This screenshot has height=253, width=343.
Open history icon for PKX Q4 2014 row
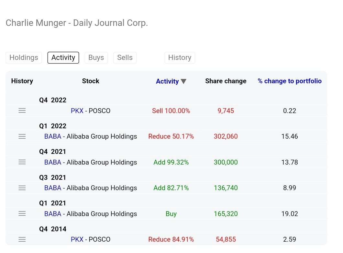pyautogui.click(x=22, y=239)
